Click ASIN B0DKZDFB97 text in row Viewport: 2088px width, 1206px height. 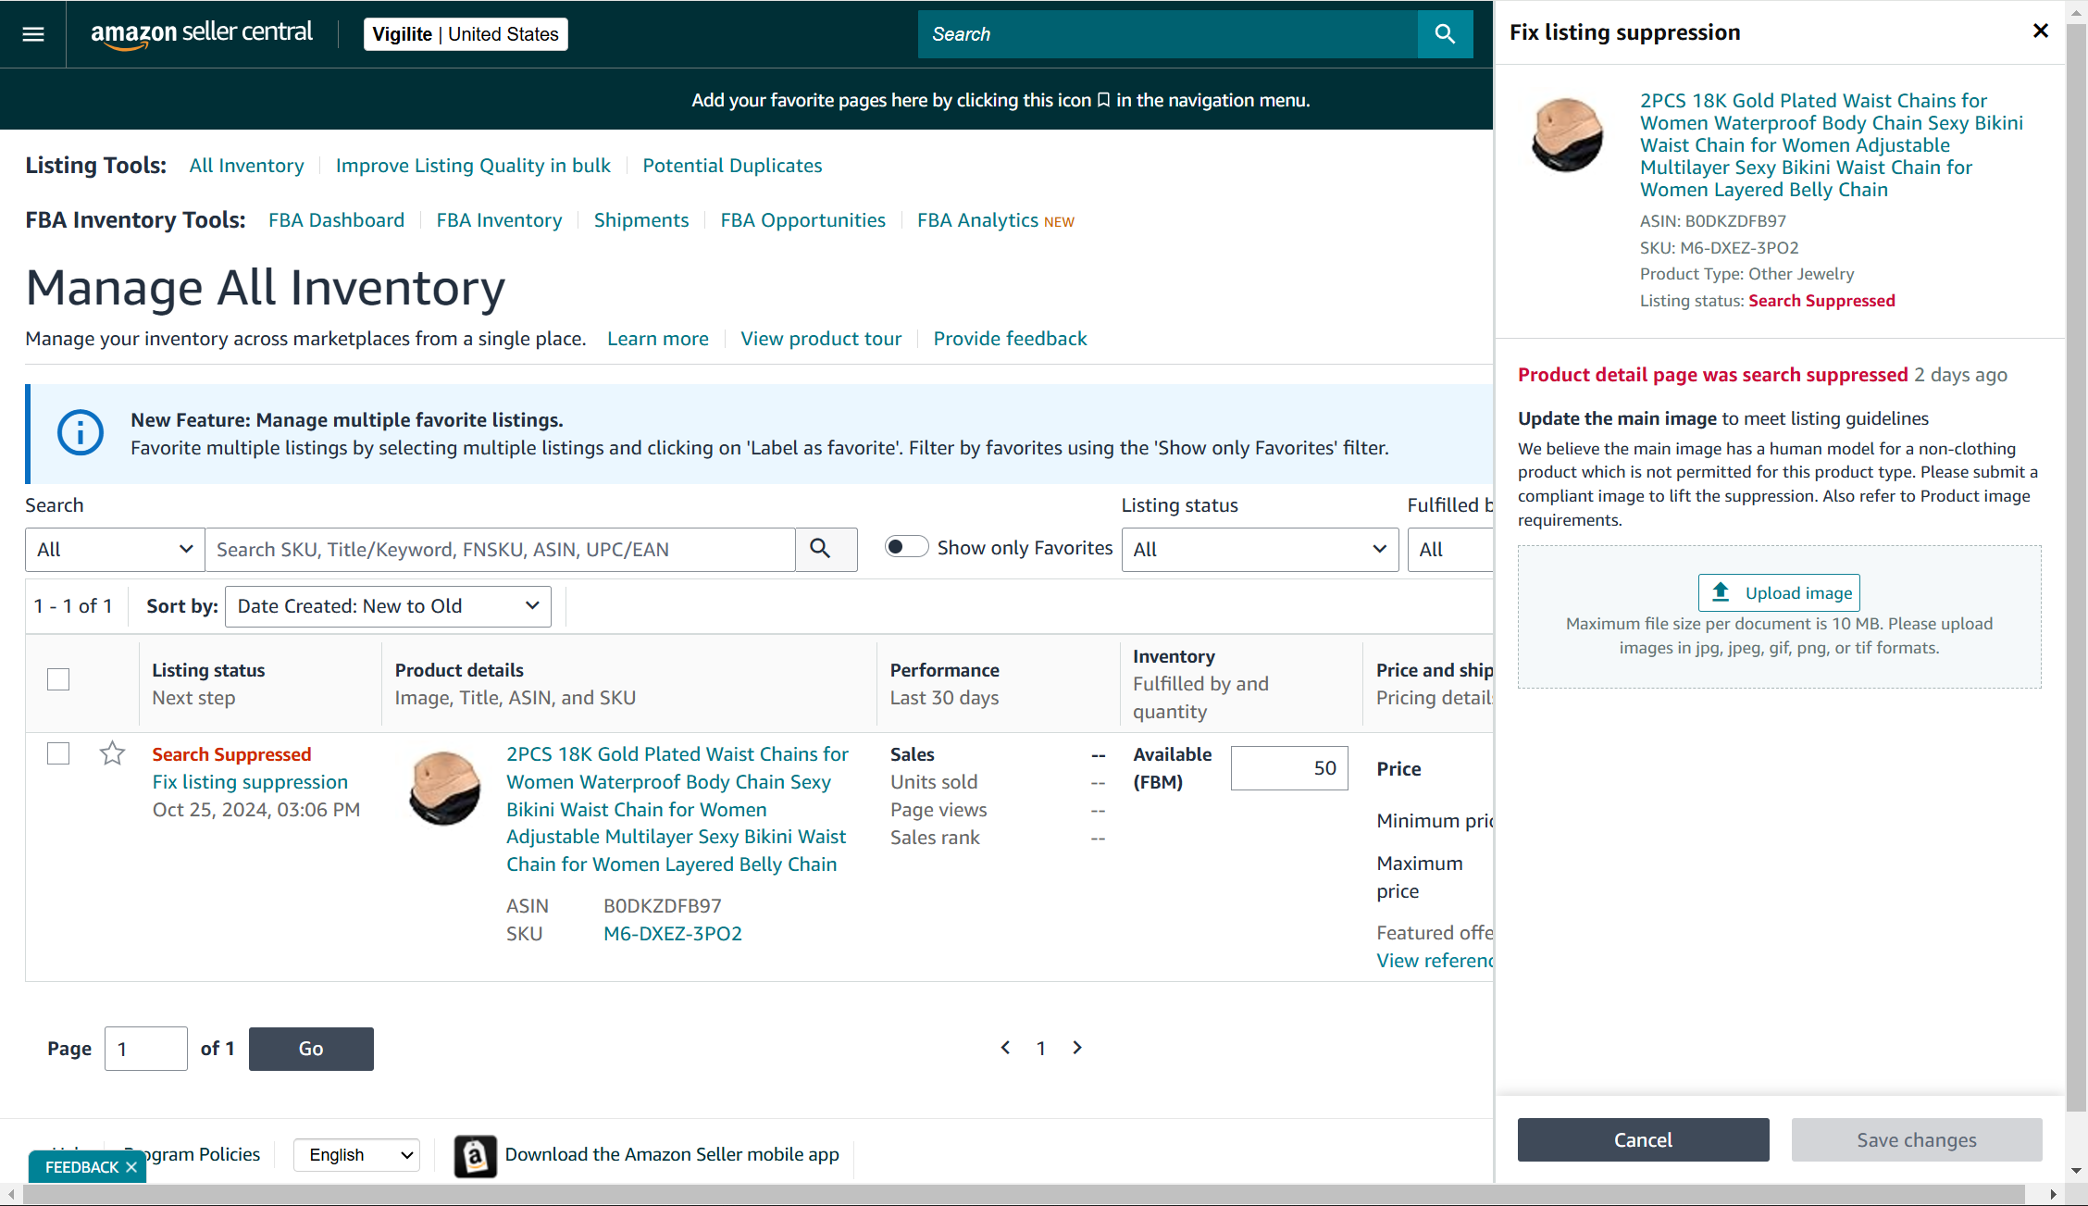click(662, 905)
